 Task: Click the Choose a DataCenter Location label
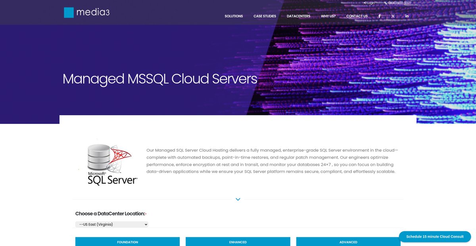(111, 213)
